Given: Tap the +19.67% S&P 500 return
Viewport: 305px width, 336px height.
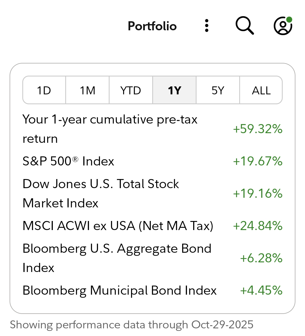Looking at the screenshot, I should (258, 161).
